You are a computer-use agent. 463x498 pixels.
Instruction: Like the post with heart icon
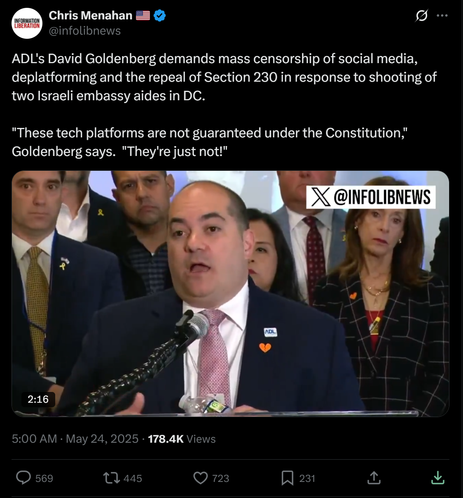(201, 478)
